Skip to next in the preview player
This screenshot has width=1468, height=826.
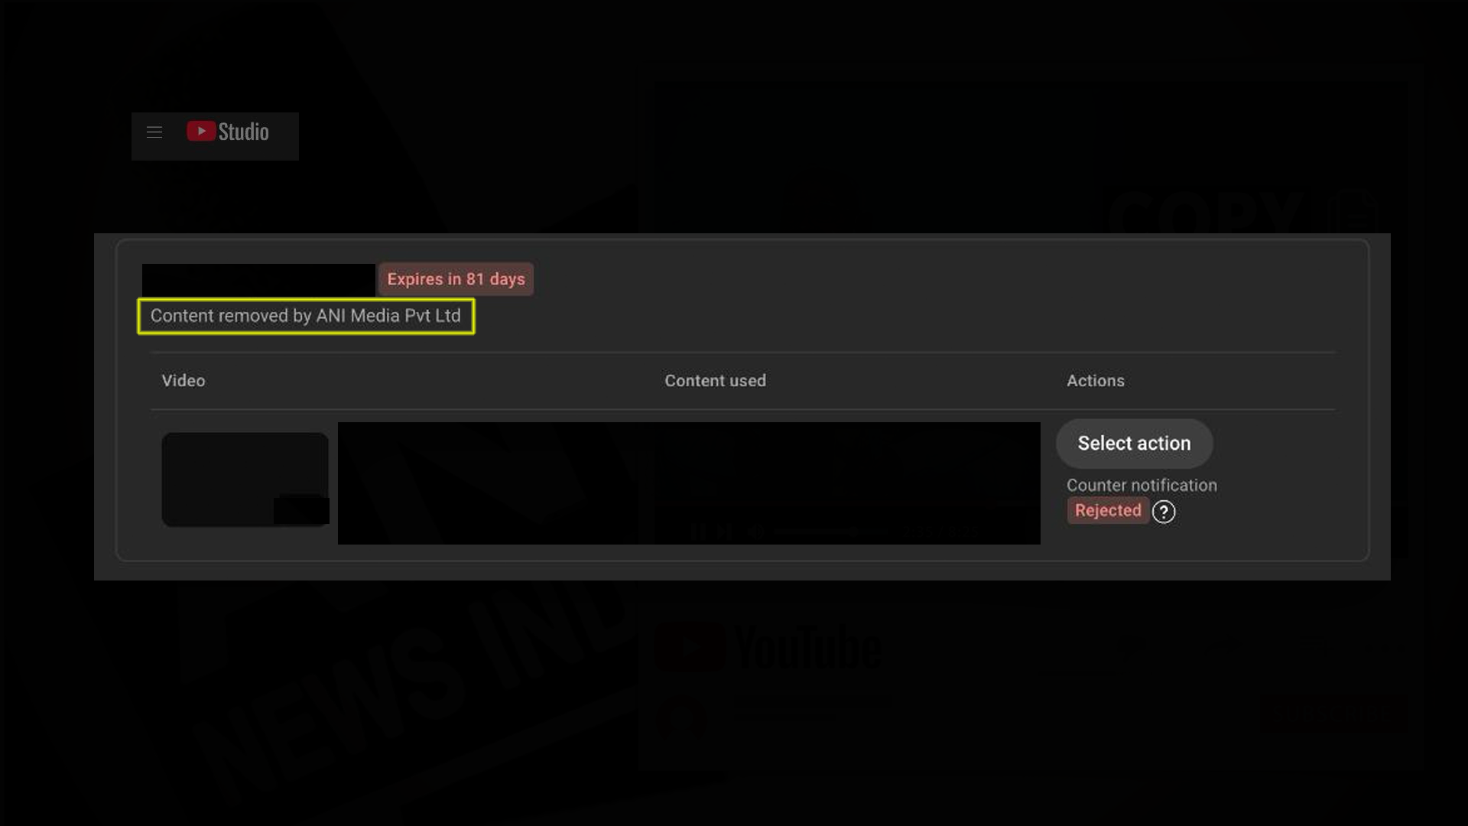[x=724, y=532]
